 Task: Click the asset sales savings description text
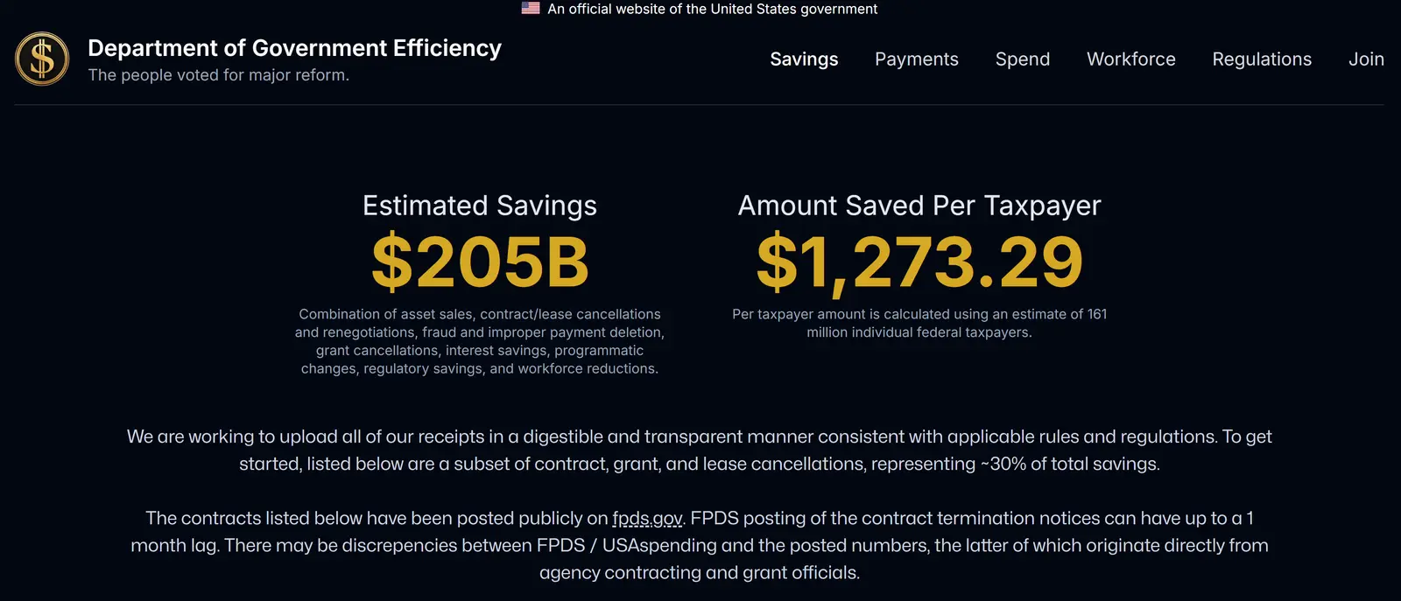479,341
